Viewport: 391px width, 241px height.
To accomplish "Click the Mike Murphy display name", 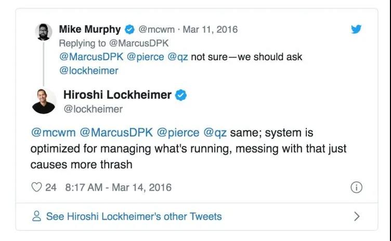I will (90, 29).
